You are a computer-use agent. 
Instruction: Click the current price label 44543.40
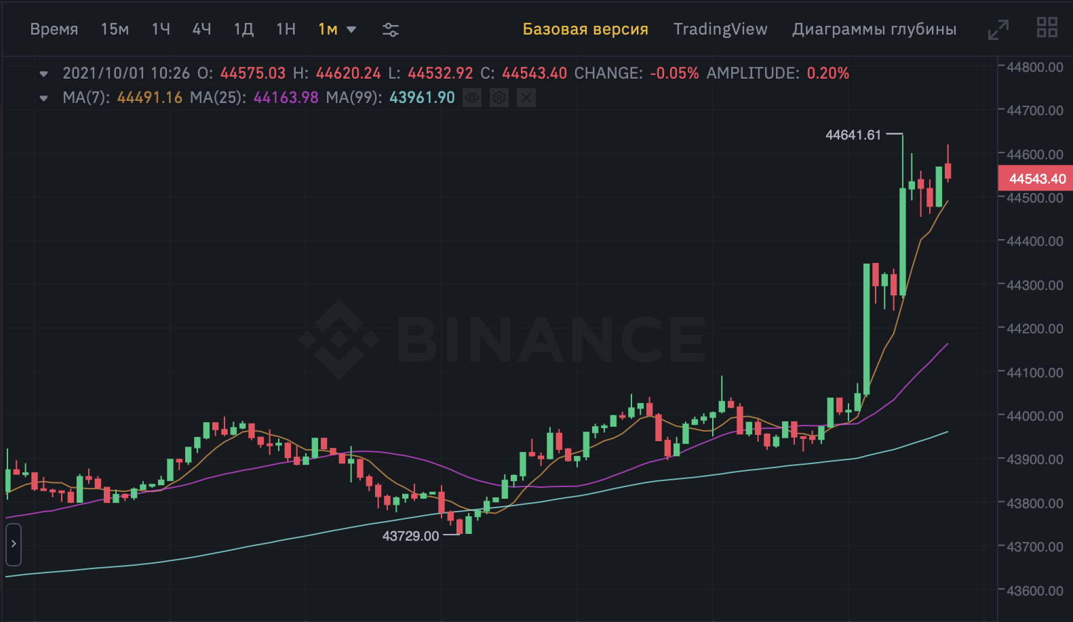(1036, 179)
